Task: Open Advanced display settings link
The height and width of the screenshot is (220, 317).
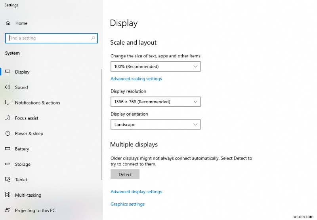Action: 136,192
